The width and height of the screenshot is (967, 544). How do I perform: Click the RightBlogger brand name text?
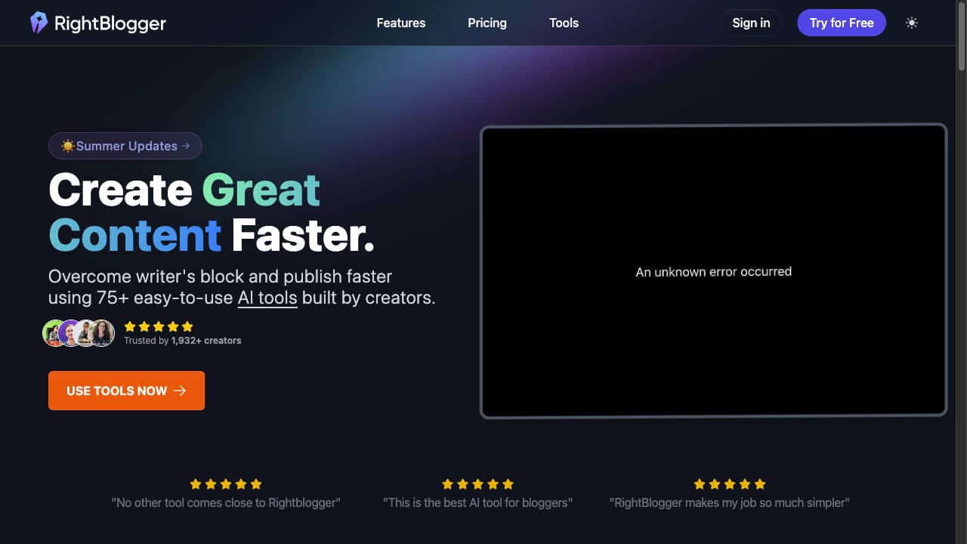pos(110,23)
